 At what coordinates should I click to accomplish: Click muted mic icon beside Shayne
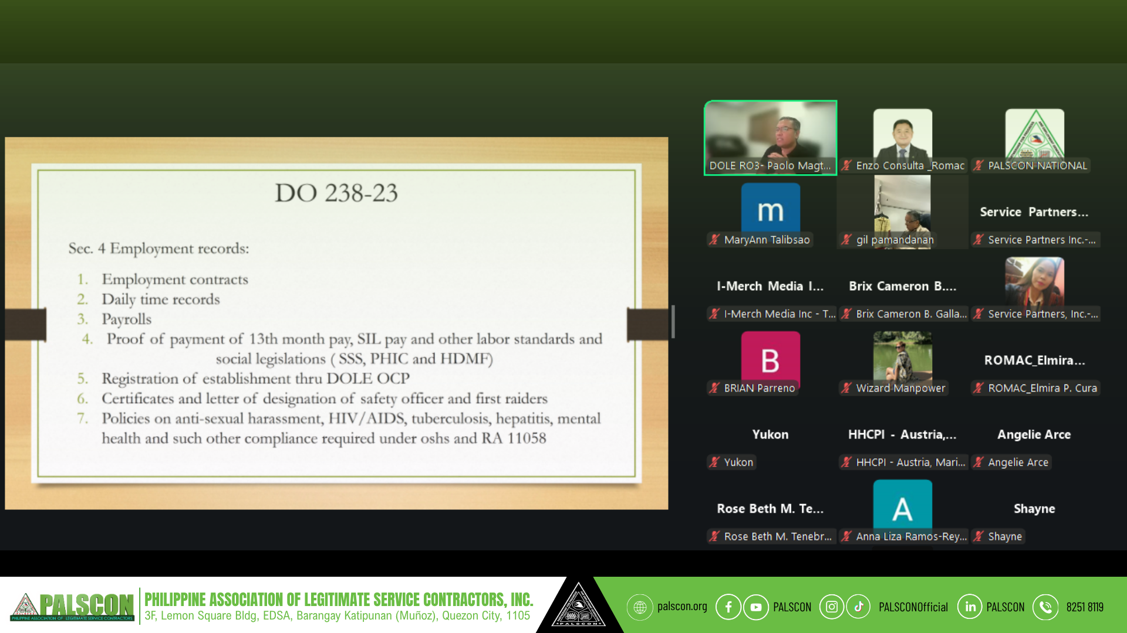978,536
